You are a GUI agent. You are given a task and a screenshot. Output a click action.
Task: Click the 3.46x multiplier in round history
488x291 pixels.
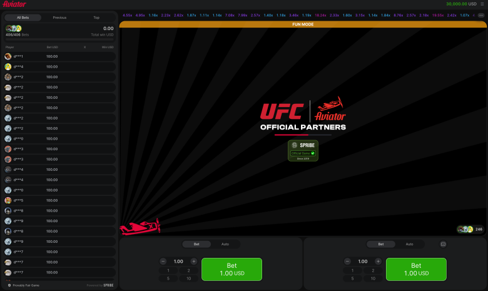pos(294,15)
